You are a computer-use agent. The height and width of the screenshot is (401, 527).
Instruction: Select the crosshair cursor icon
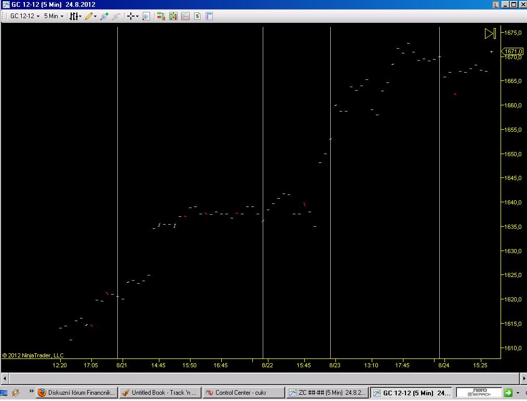point(131,16)
